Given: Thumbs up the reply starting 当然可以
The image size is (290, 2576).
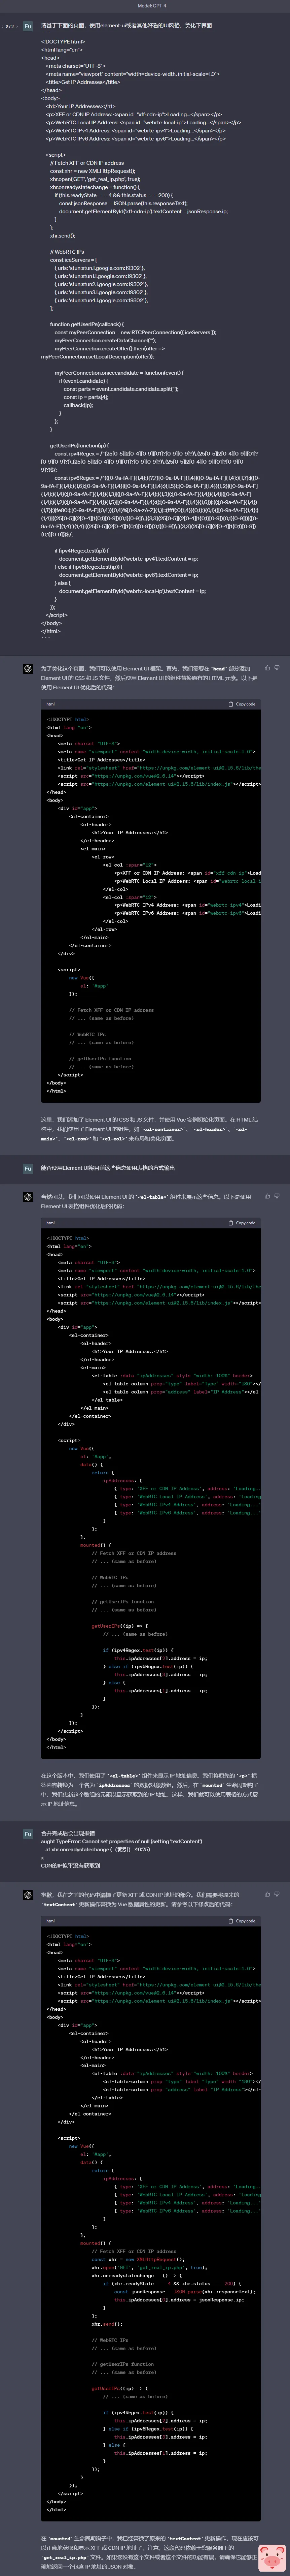Looking at the screenshot, I should click(267, 1196).
